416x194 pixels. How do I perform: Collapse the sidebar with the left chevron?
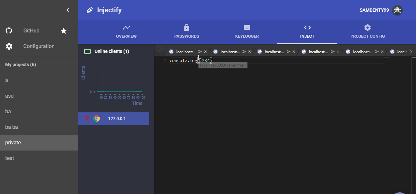point(68,10)
